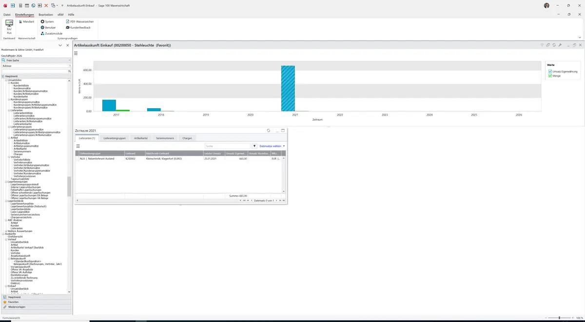
Task: Click Suche field in Zeitraum panel
Action: point(227,146)
